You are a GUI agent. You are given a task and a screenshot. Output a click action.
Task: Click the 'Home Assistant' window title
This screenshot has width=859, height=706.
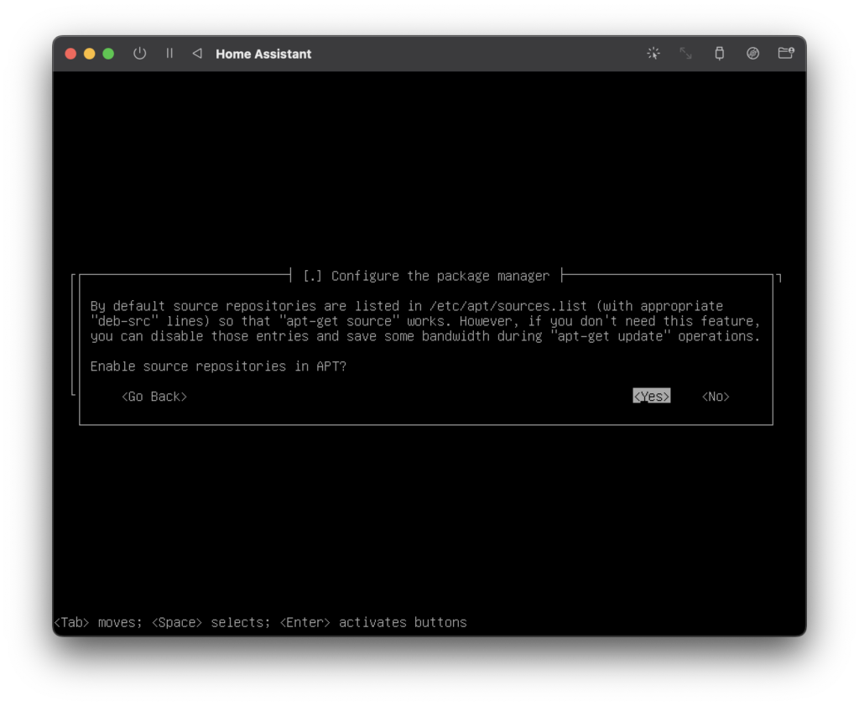[x=263, y=54]
